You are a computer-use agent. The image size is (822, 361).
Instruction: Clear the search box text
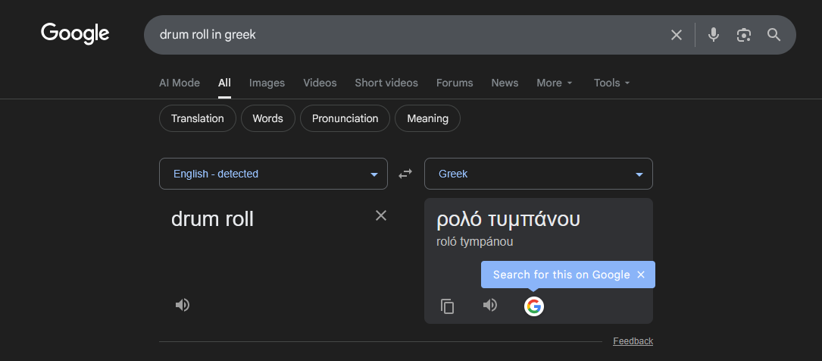click(x=677, y=35)
